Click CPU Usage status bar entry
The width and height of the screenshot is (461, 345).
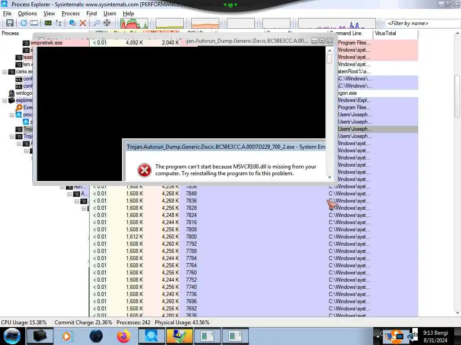tap(24, 323)
